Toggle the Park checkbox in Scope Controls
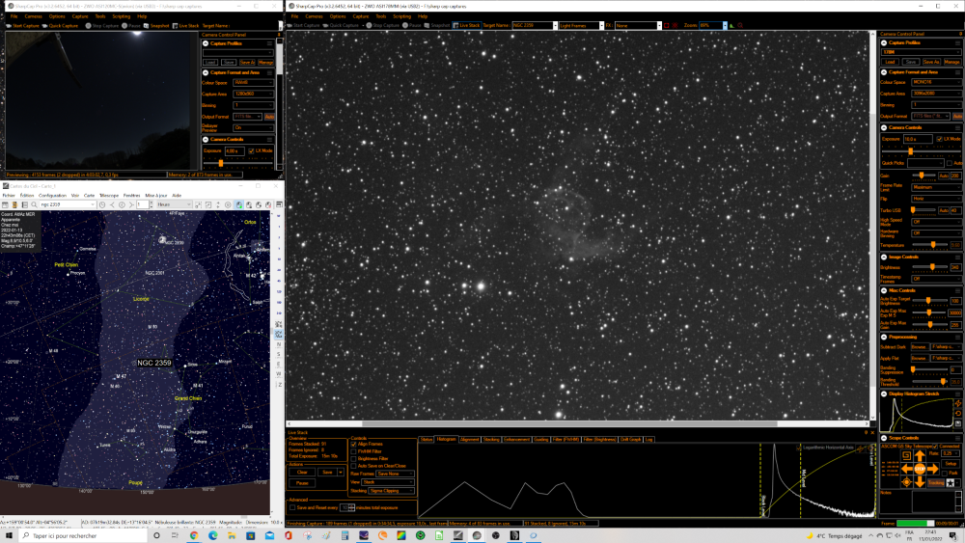The image size is (965, 543). (x=944, y=474)
